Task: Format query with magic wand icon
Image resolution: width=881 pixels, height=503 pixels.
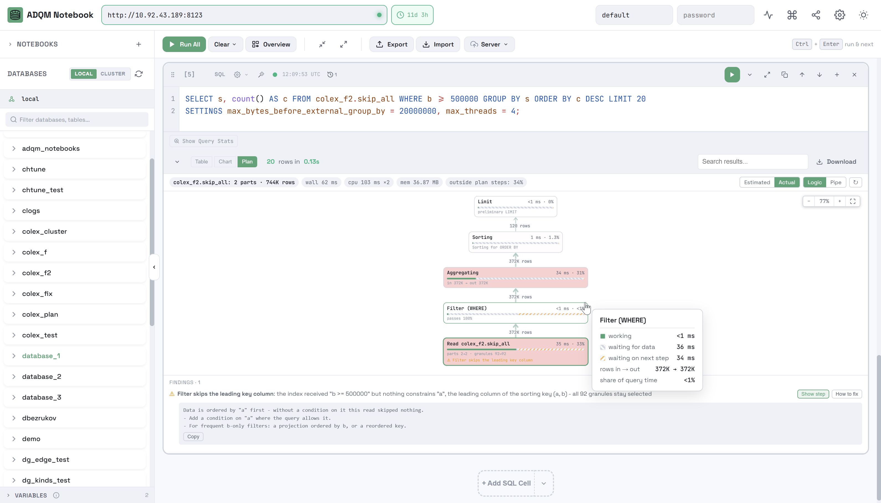Action: (x=261, y=74)
